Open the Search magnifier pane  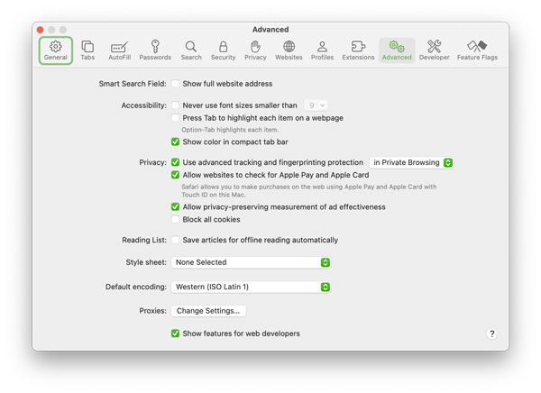click(191, 50)
